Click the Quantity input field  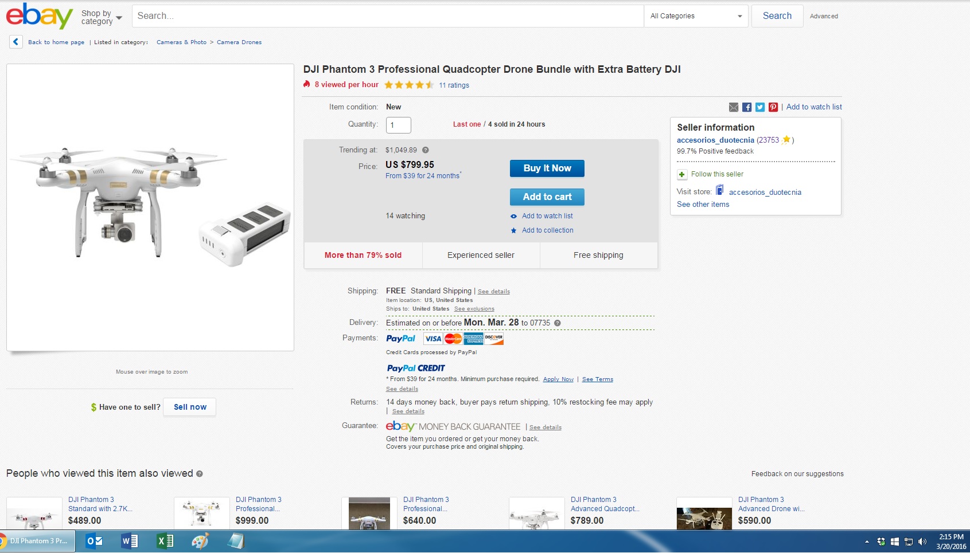[x=398, y=125]
